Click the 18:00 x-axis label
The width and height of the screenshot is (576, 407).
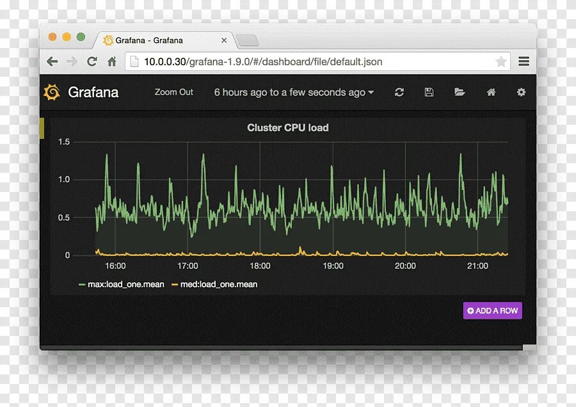[x=260, y=266]
